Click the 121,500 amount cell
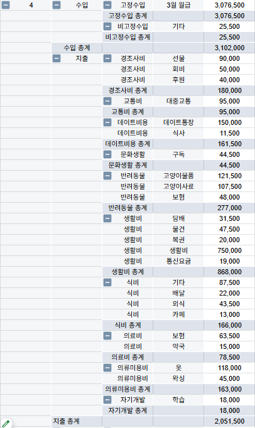255x428 pixels. pos(229,176)
